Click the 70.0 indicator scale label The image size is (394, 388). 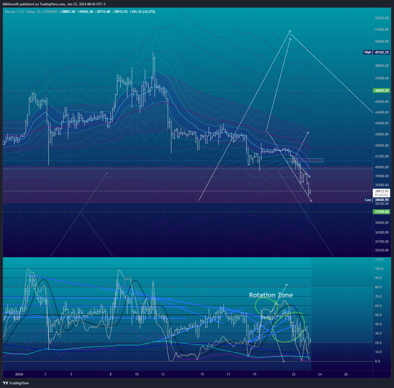click(378, 297)
